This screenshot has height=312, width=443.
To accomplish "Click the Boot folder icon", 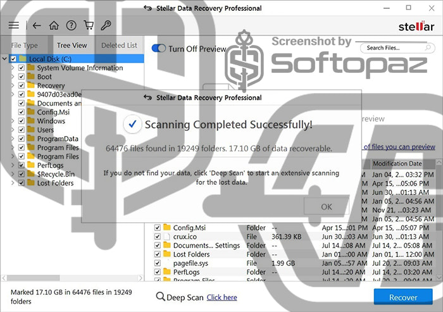I will click(31, 77).
